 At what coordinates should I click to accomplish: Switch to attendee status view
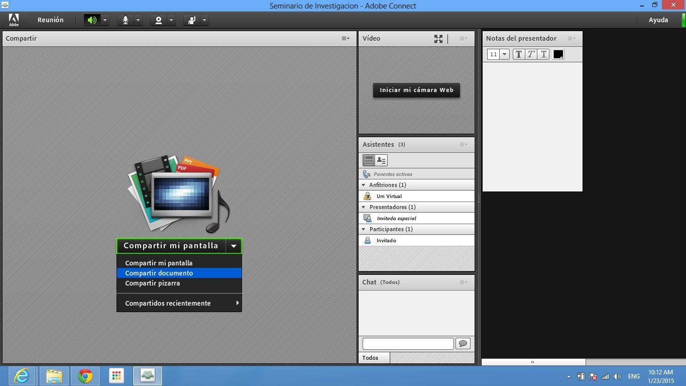point(381,160)
